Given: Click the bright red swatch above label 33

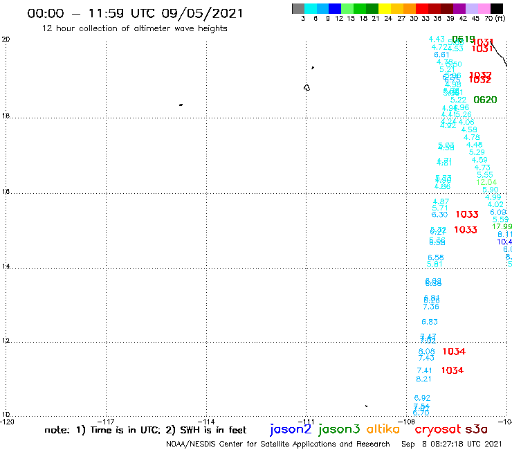Looking at the screenshot, I should pos(422,8).
